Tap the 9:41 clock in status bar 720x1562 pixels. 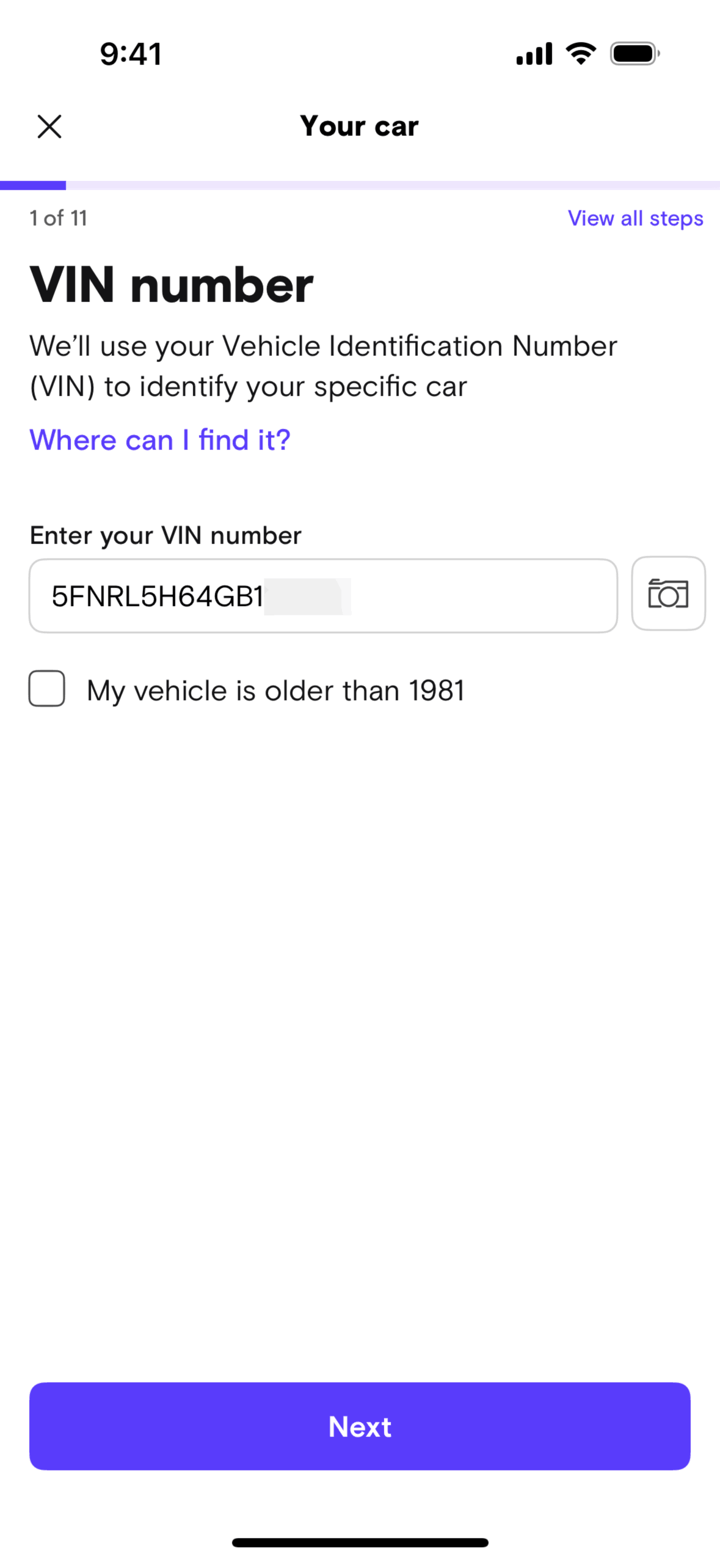[131, 54]
